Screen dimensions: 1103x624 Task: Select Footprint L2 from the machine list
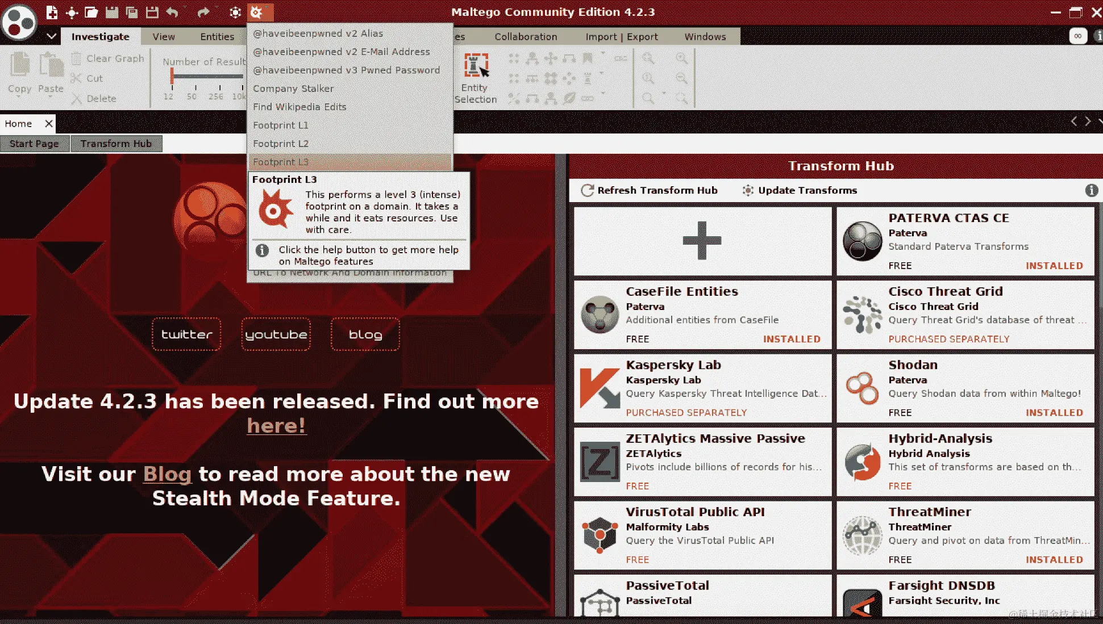coord(281,144)
